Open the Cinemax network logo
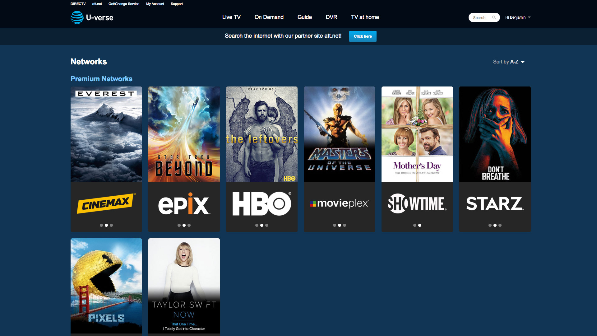This screenshot has height=336, width=597. point(106,203)
